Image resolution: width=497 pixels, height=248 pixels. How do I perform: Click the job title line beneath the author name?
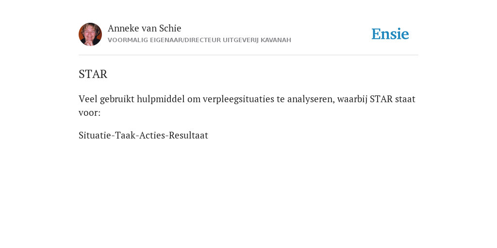tap(199, 40)
